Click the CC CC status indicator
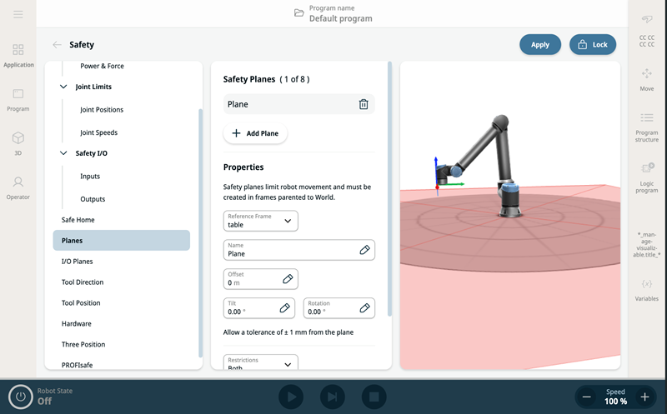The height and width of the screenshot is (414, 667). 647,41
